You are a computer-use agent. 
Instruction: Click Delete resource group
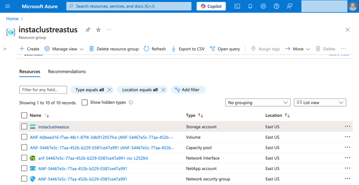point(114,49)
